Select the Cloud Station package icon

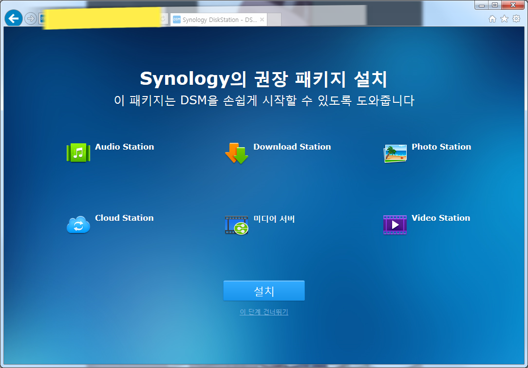click(x=78, y=224)
